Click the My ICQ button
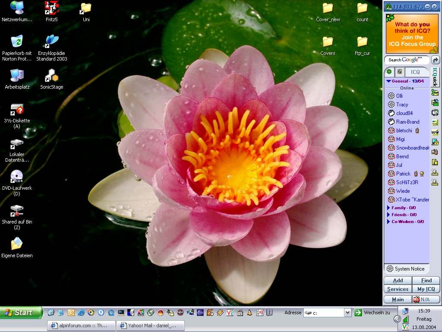 [x=426, y=289]
